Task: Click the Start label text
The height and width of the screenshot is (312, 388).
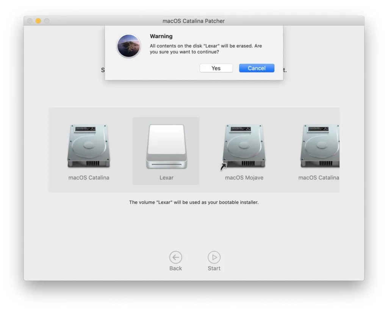Action: click(214, 268)
